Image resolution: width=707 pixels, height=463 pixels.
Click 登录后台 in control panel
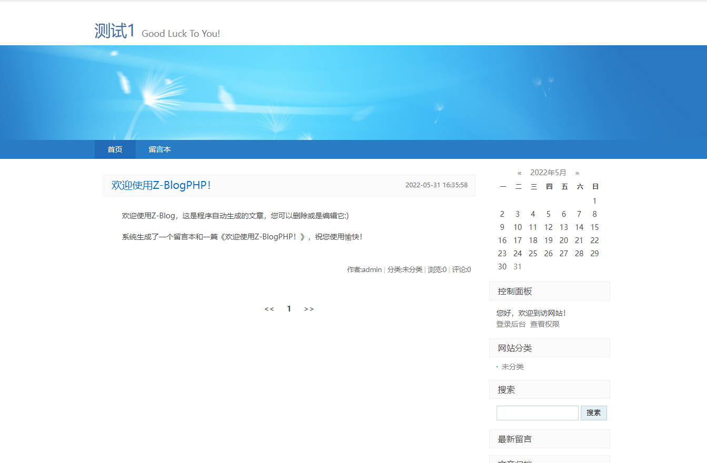(x=511, y=324)
